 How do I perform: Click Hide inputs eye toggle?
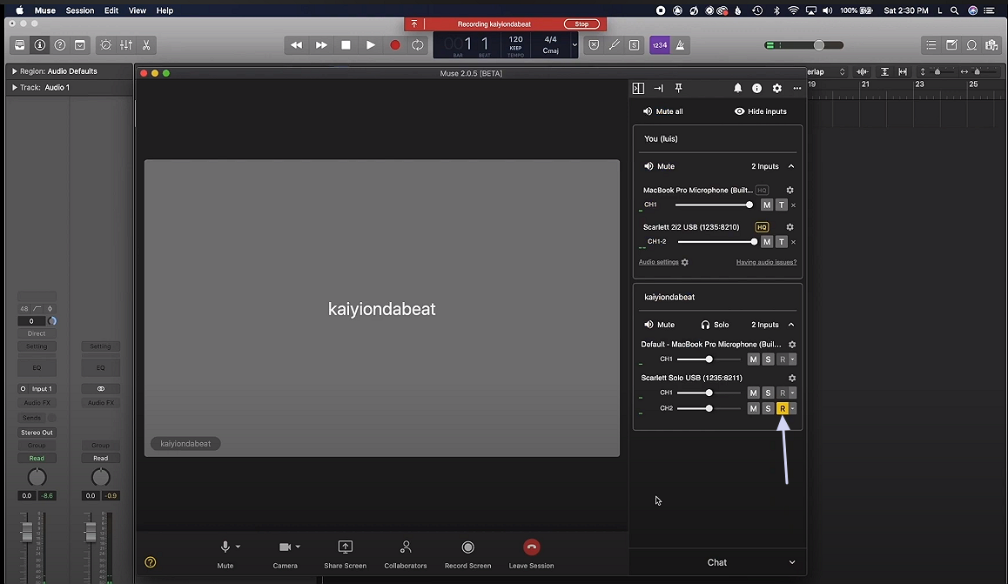[761, 111]
